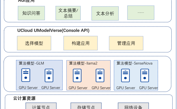Click the 云计算资源 heading

point(24,98)
